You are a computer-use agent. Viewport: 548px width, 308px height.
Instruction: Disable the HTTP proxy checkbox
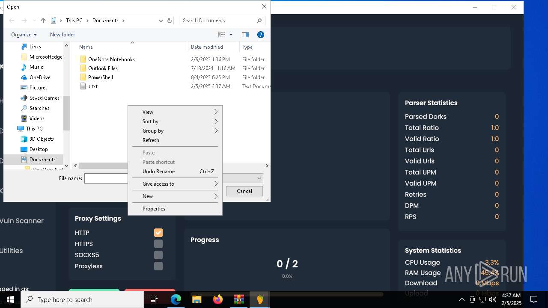(x=158, y=233)
